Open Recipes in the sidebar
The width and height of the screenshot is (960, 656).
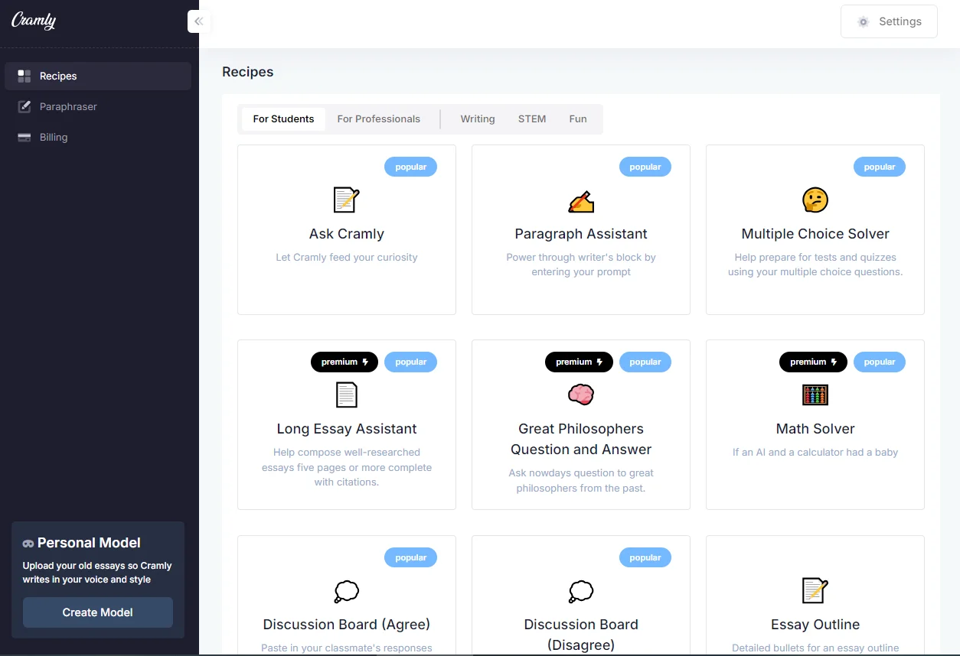point(98,76)
